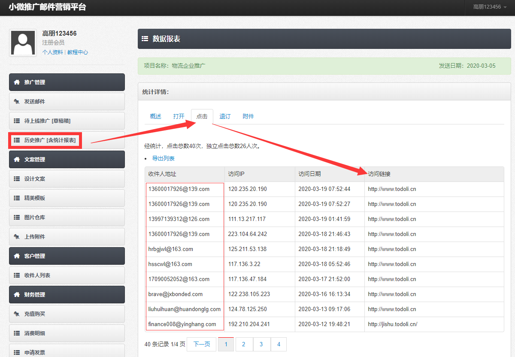Go to page 4
Screen dimensions: 515x357
pyautogui.click(x=279, y=345)
